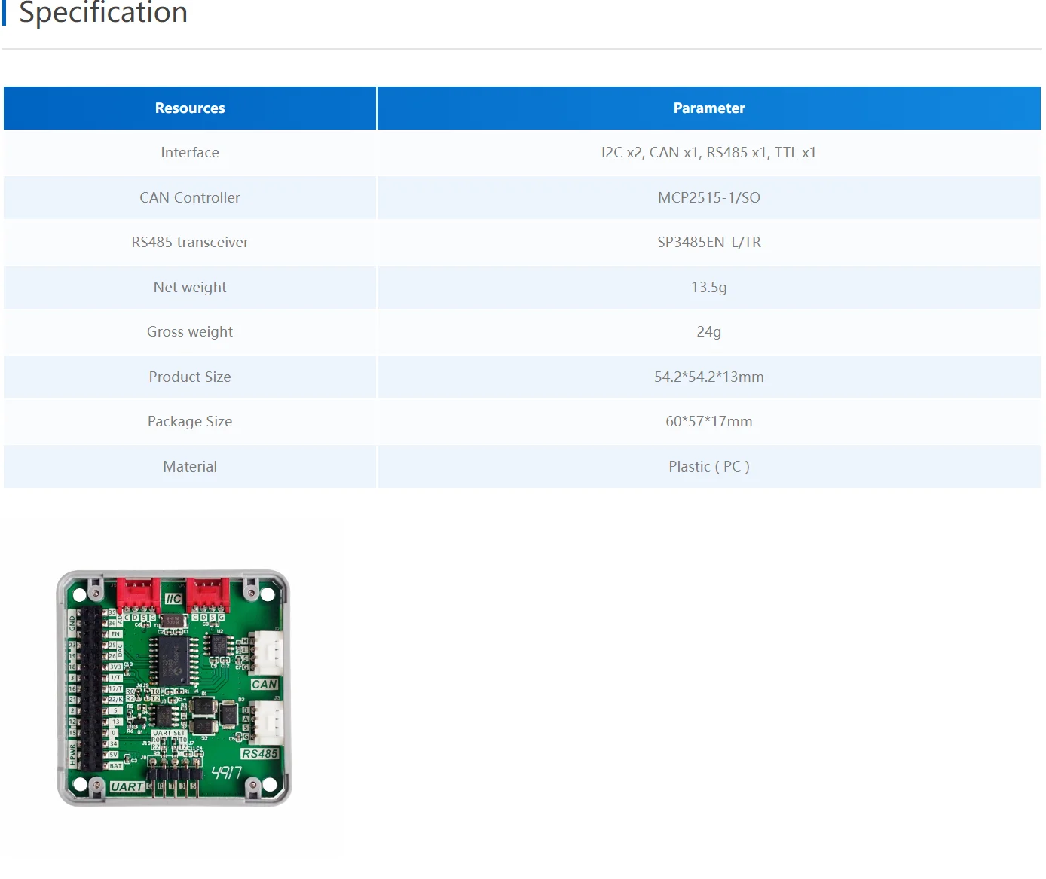
Task: Click the "Resources" column header
Action: 190,108
